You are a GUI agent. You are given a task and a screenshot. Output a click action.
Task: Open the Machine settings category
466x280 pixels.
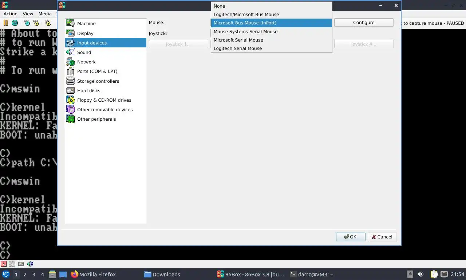(x=106, y=23)
